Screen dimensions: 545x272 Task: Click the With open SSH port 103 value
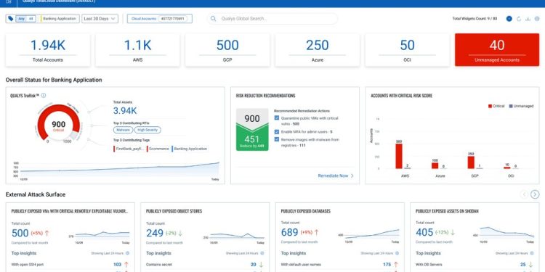(x=117, y=265)
